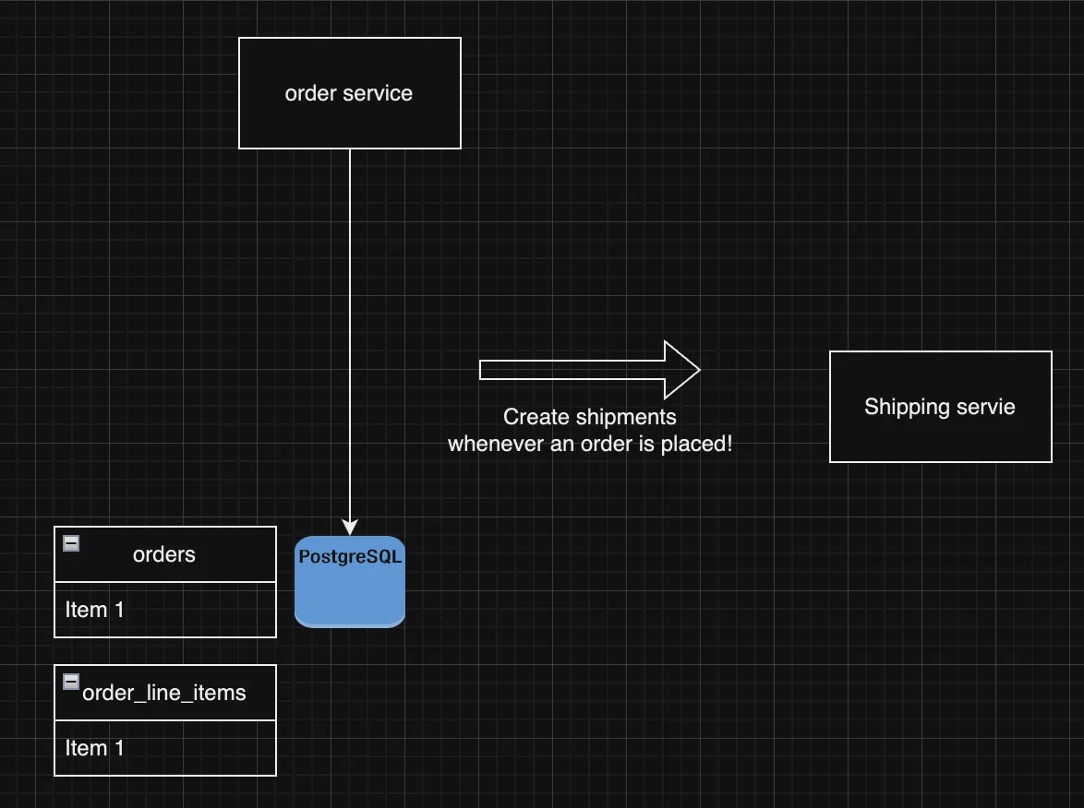Click the Shipping servie label text
Screen dimensions: 1084x808
pos(939,407)
